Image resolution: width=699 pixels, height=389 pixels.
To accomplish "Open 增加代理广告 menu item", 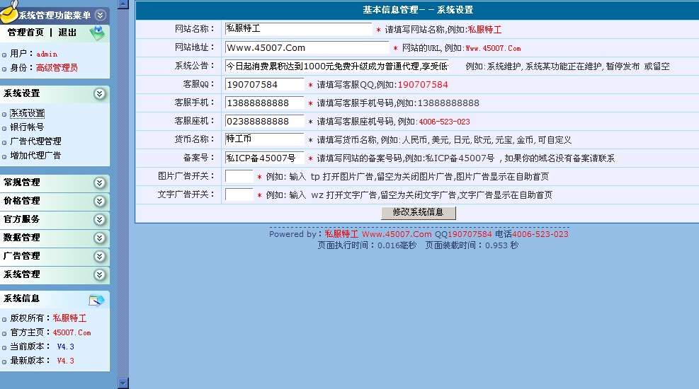I will click(35, 156).
